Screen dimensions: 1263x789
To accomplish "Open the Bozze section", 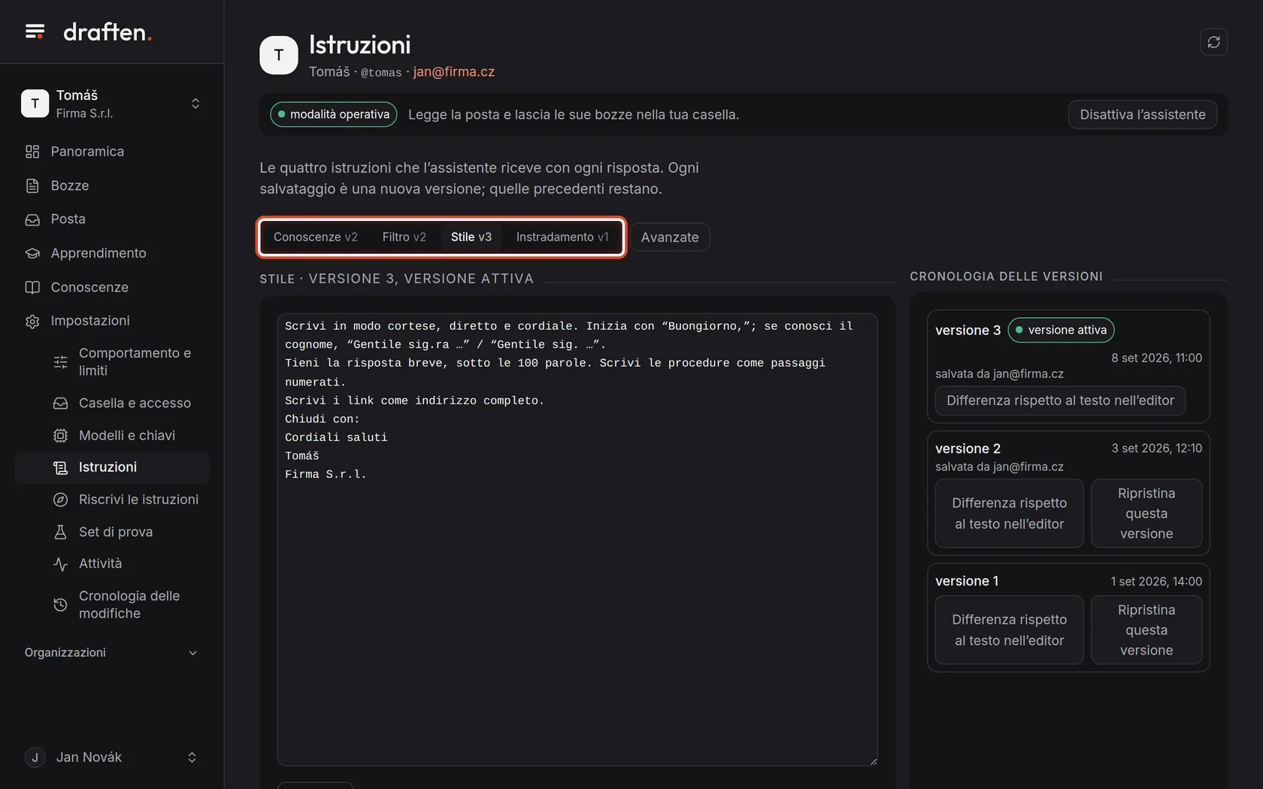I will [111, 186].
